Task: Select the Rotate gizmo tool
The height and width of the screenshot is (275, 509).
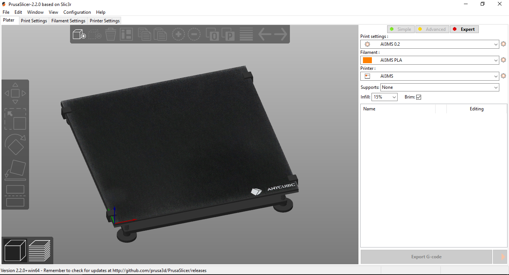Action: click(x=15, y=145)
